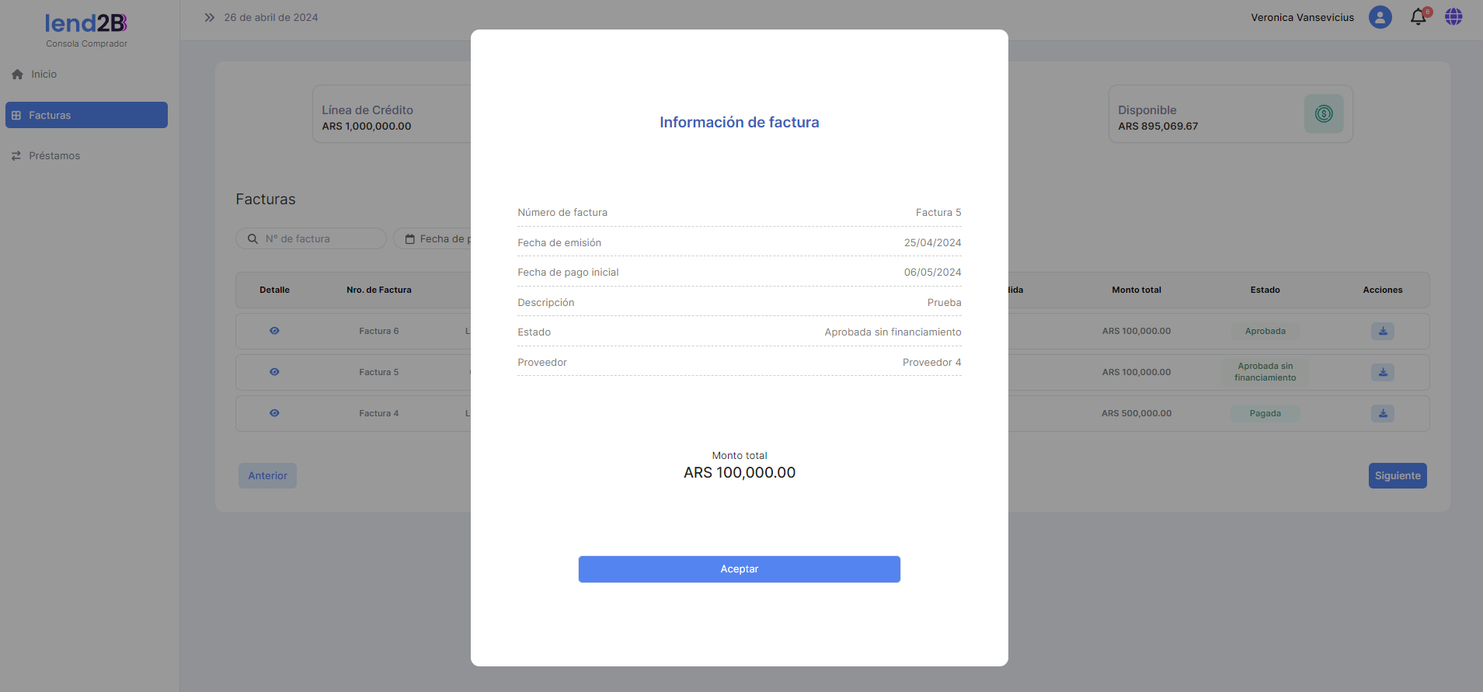Open the Fecha date filter picker
Image resolution: width=1483 pixels, height=692 pixels.
435,238
